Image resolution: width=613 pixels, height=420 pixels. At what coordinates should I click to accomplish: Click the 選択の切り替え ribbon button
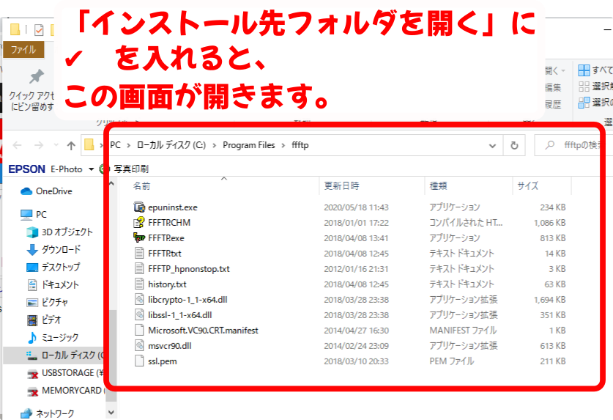pyautogui.click(x=595, y=103)
